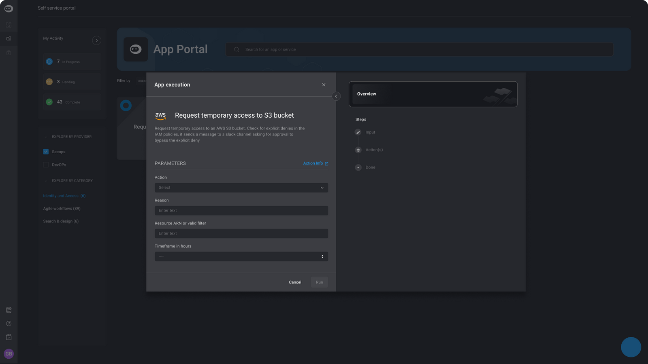
Task: Click the user avatar GB icon
Action: (x=9, y=354)
